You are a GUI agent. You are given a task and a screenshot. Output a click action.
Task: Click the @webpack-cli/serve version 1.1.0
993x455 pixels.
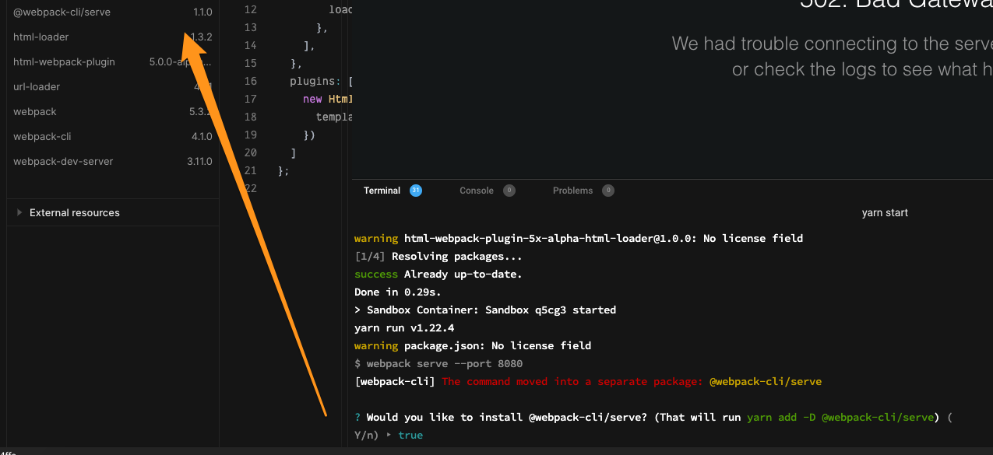click(x=202, y=12)
